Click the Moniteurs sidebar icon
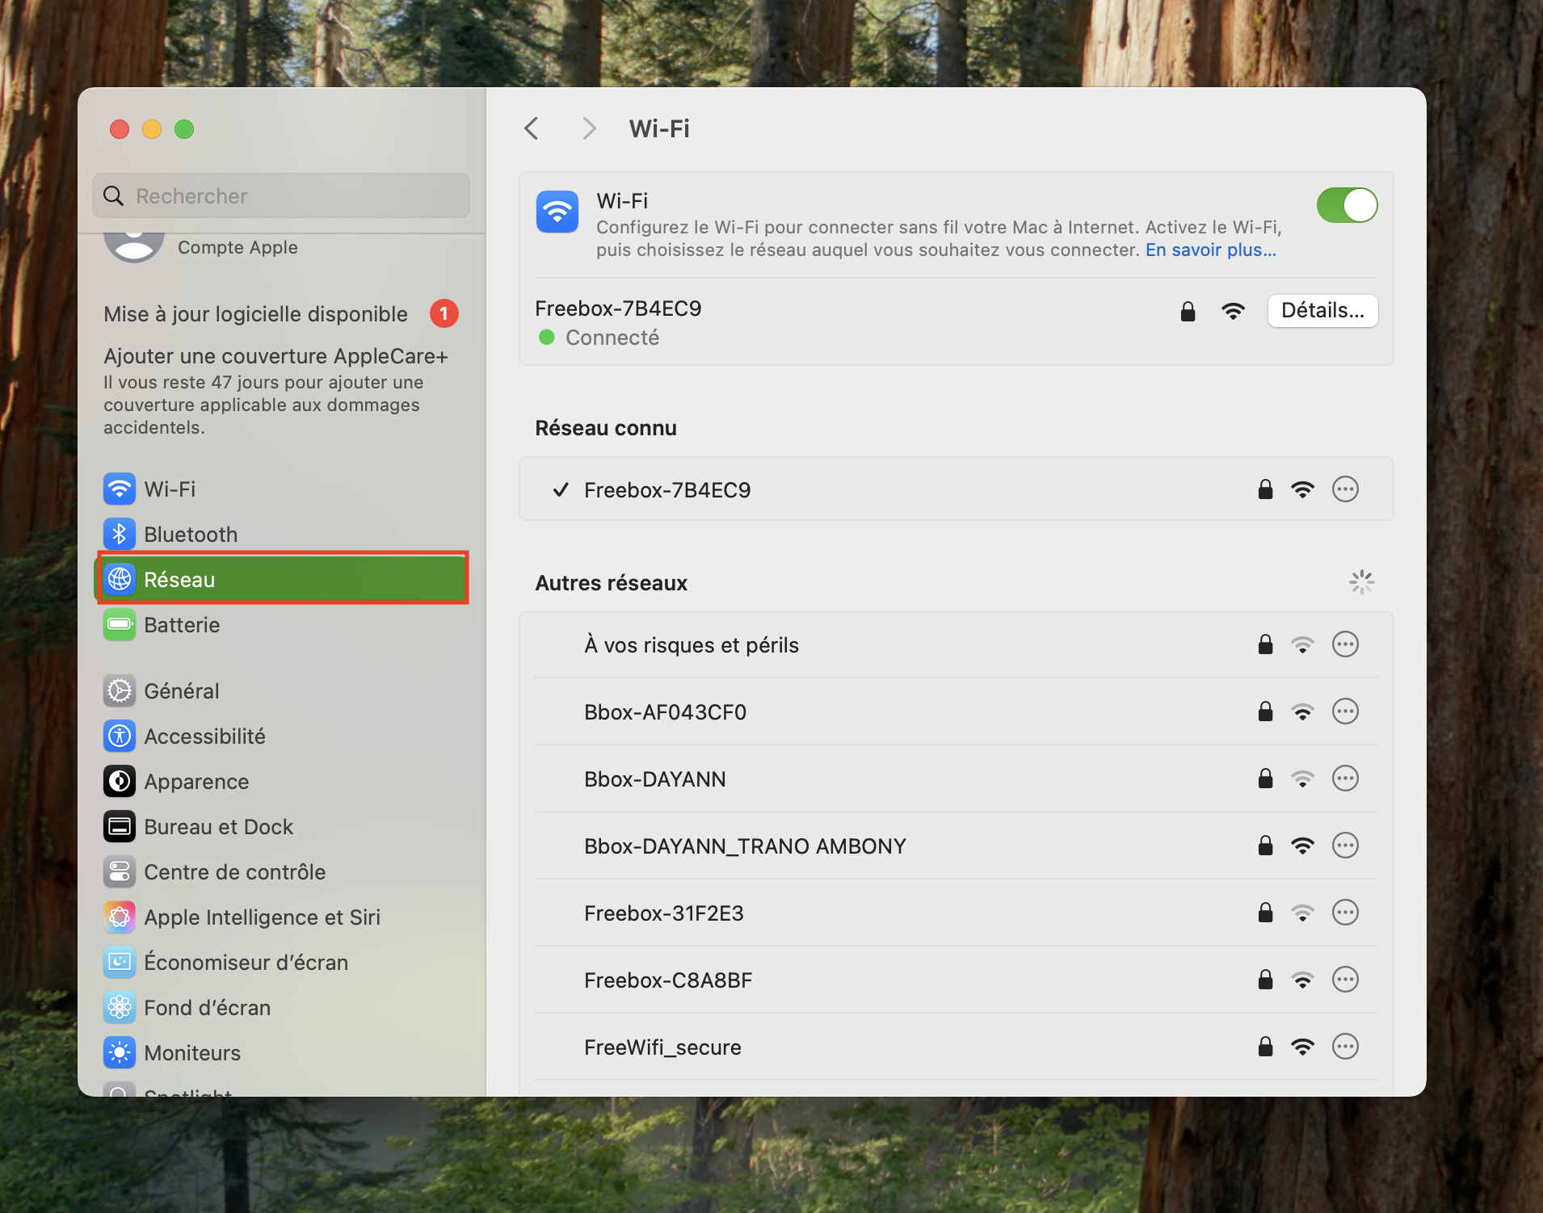Image resolution: width=1543 pixels, height=1213 pixels. 119,1052
